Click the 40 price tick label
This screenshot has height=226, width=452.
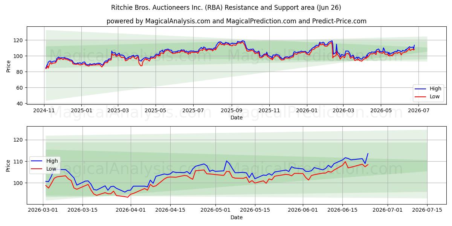tap(20, 104)
